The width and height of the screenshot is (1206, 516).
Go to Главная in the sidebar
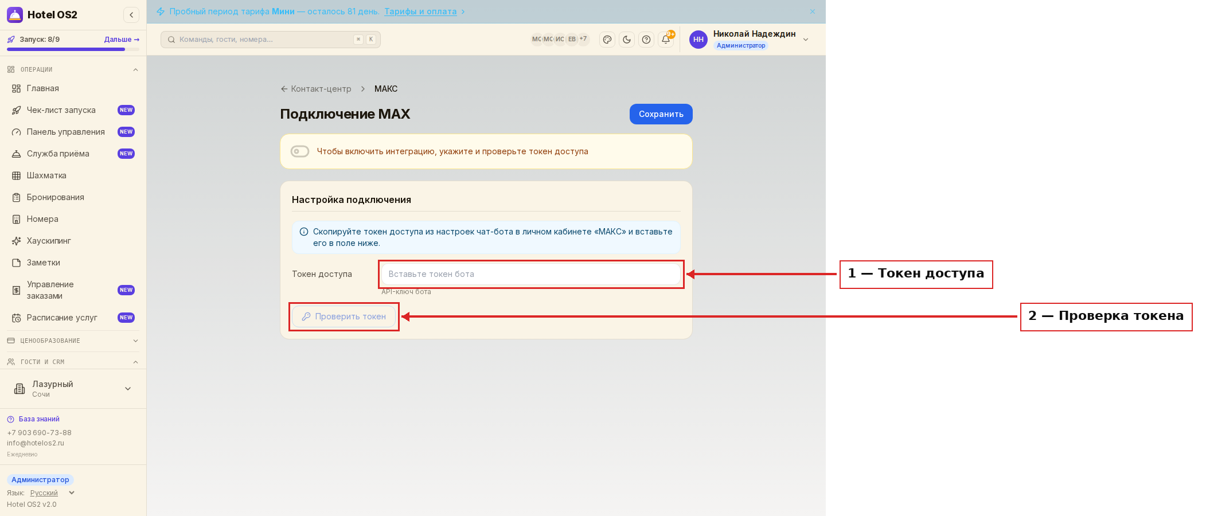73,88
